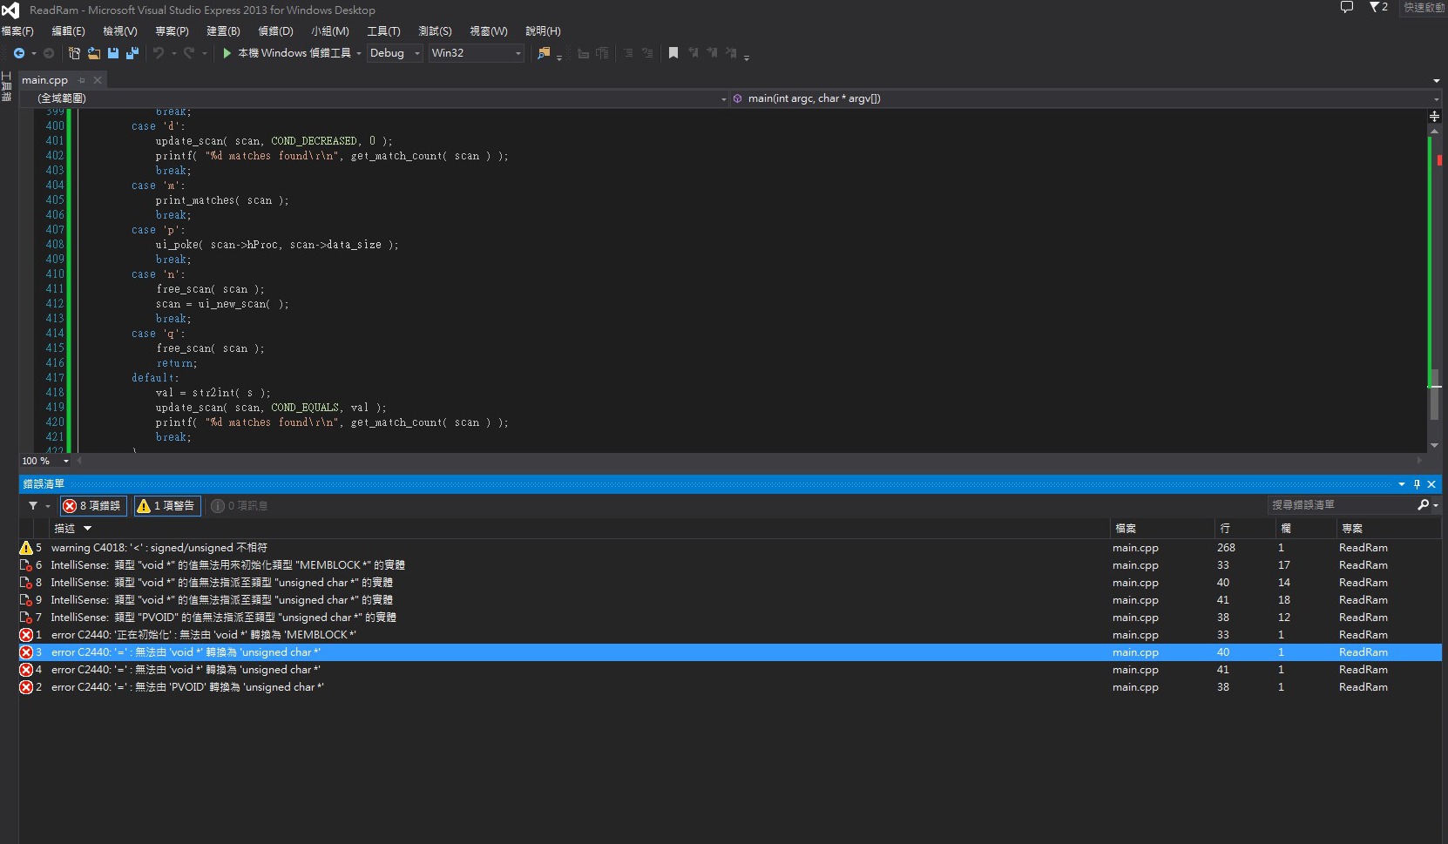Viewport: 1448px width, 844px height.
Task: Switch to the main.cpp editor tab
Action: [x=44, y=80]
